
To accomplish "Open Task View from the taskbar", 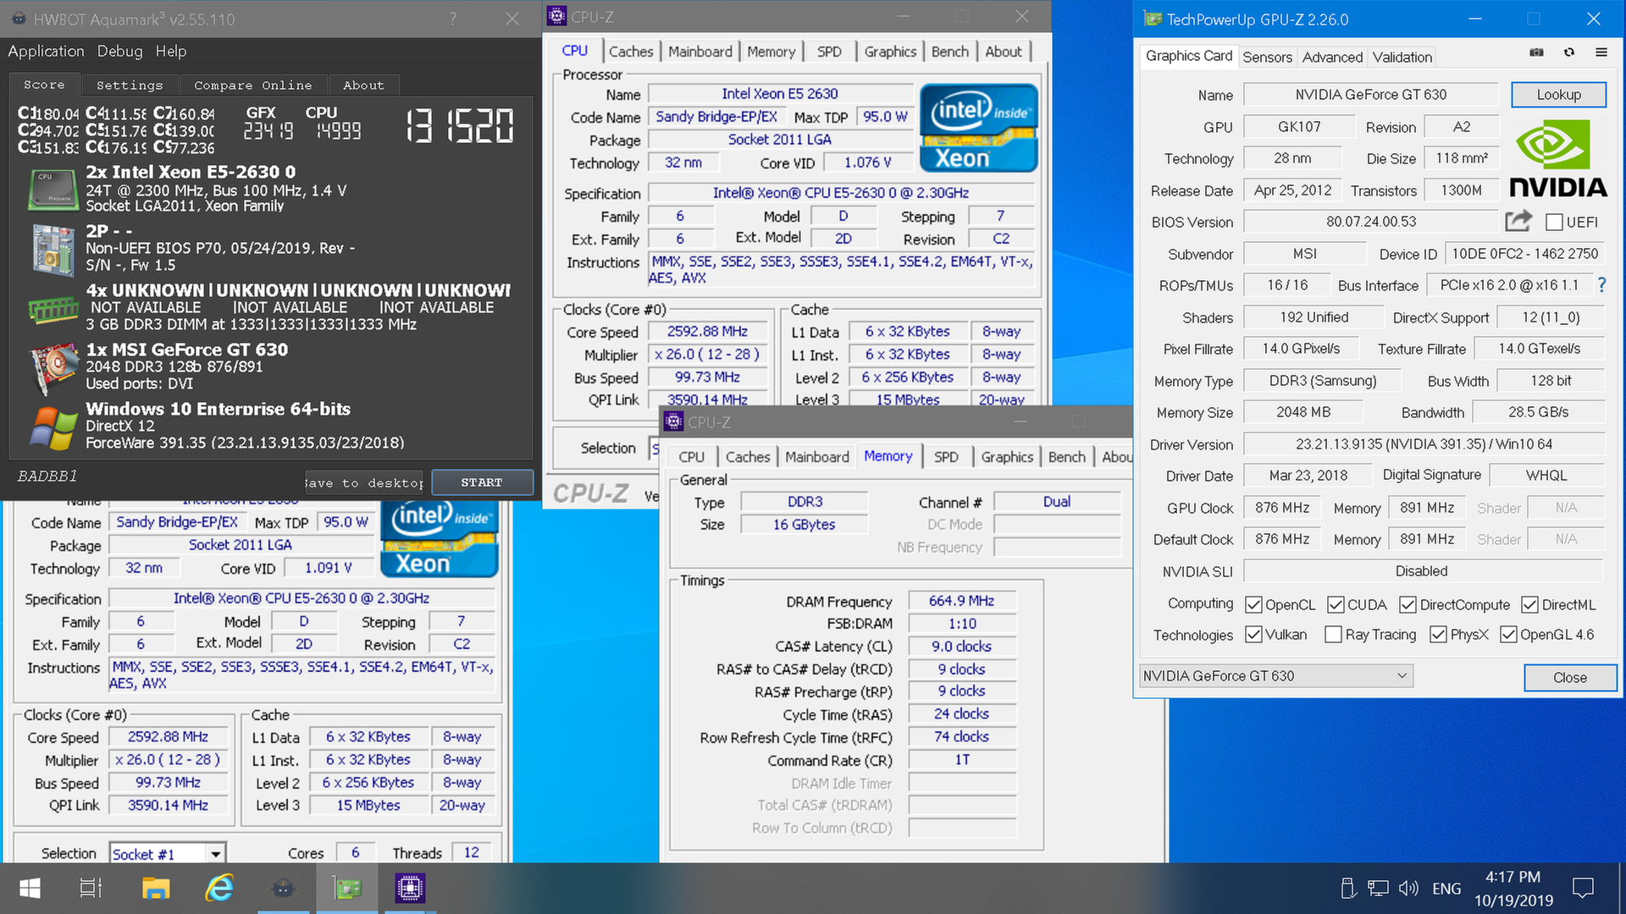I will point(91,888).
